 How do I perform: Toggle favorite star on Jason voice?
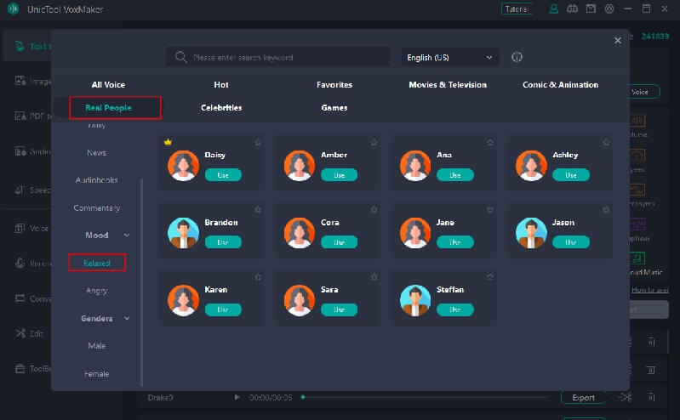point(605,209)
